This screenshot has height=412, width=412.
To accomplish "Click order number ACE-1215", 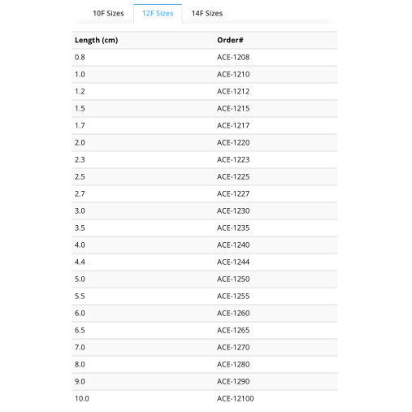I will [x=233, y=108].
